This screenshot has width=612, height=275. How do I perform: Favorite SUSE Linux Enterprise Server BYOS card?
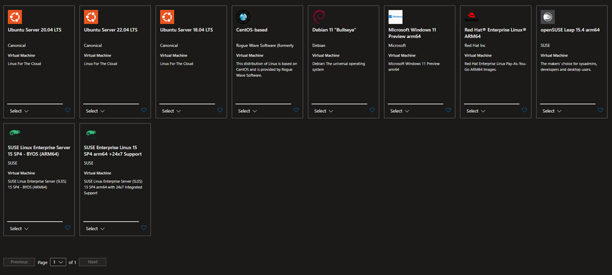[x=68, y=228]
